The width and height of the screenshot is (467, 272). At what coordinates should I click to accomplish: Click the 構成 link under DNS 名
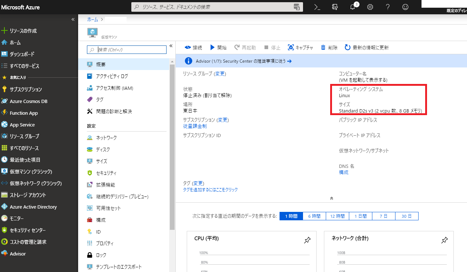pos(344,172)
